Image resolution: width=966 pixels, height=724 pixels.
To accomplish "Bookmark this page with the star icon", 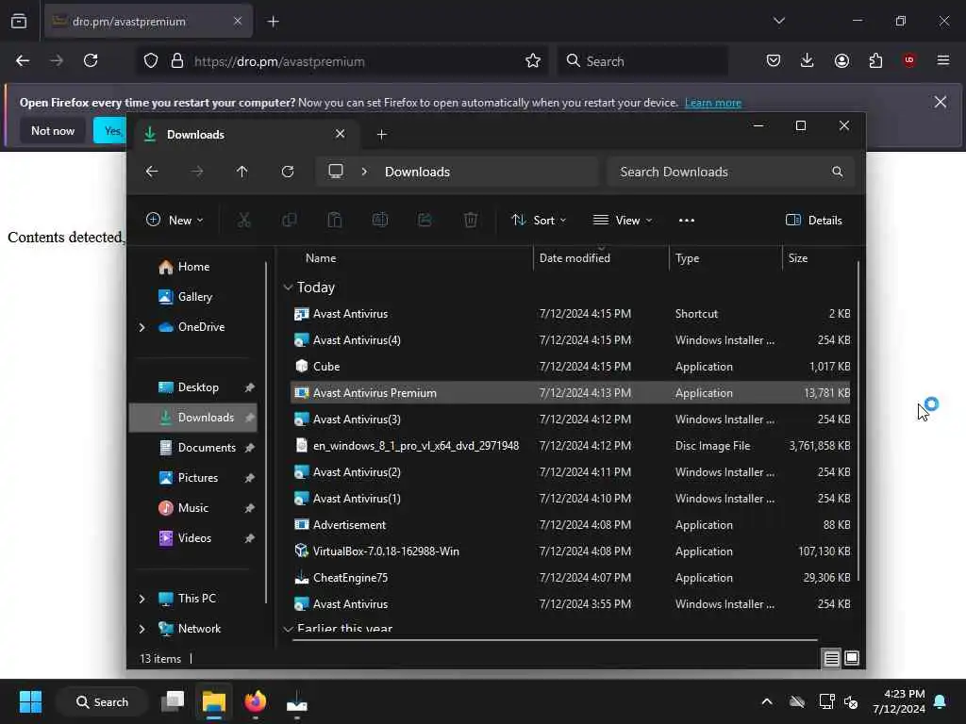I will point(533,60).
